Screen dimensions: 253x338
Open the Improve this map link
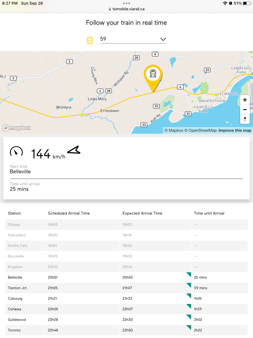coord(235,130)
